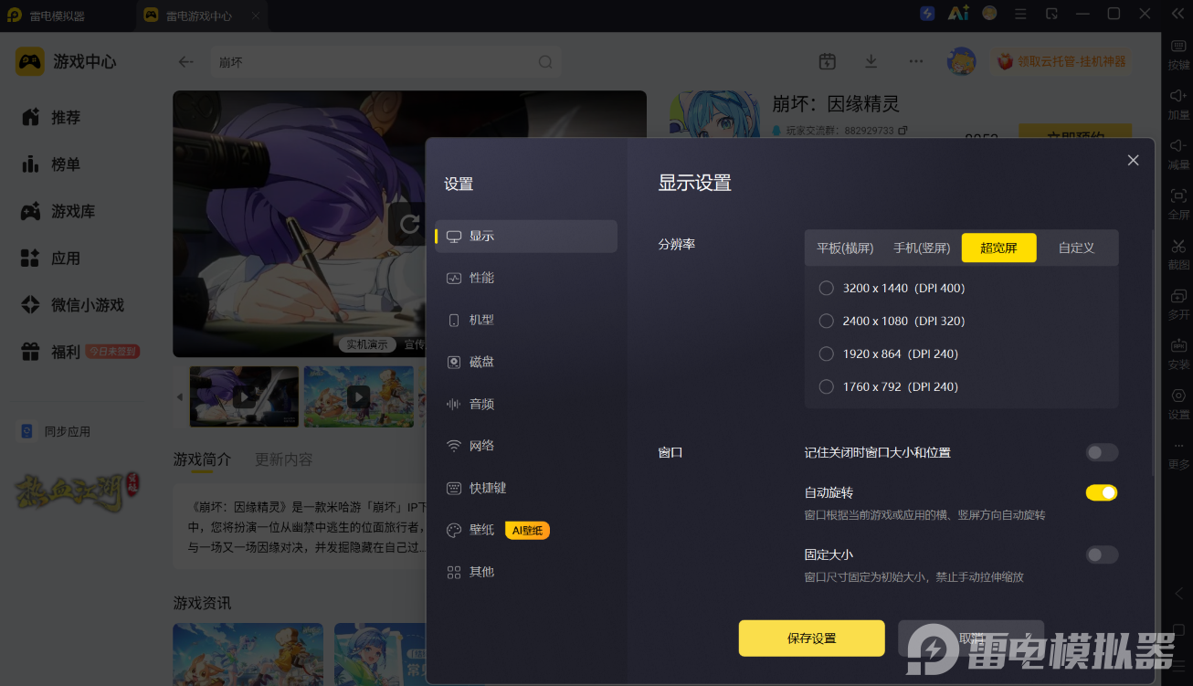Click the user avatar in the title bar
Image resolution: width=1193 pixels, height=686 pixels.
point(989,14)
